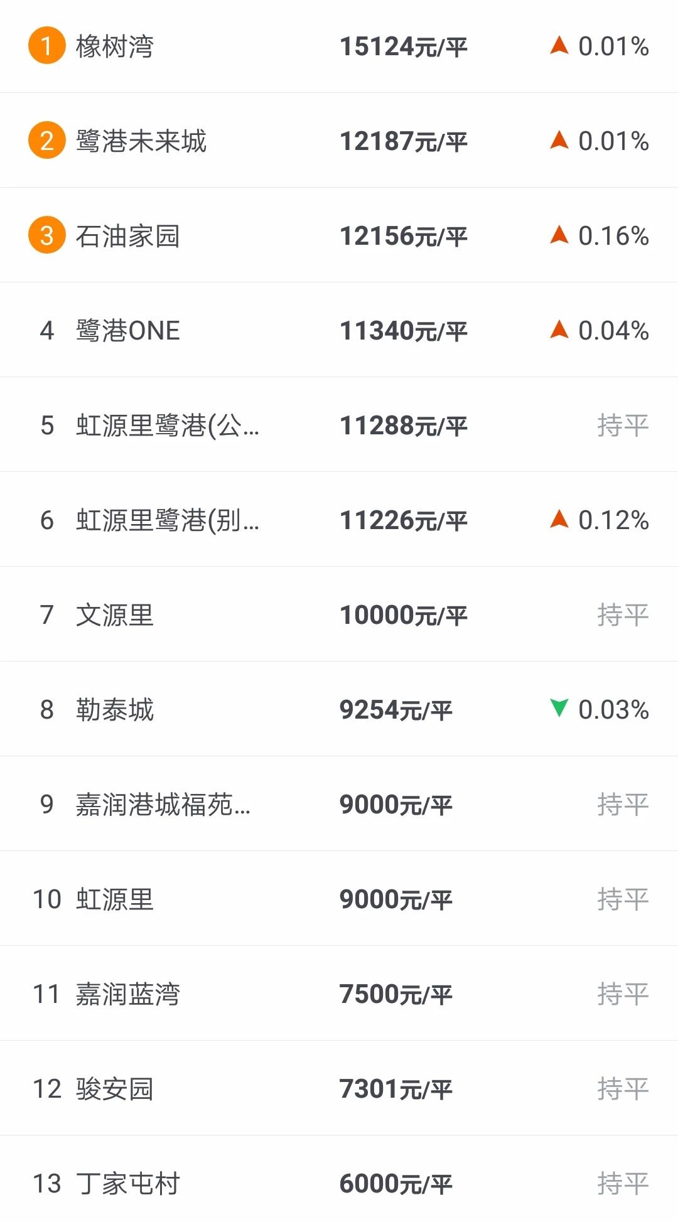Tap the orange rank 2 badge
678x1222 pixels.
point(46,141)
